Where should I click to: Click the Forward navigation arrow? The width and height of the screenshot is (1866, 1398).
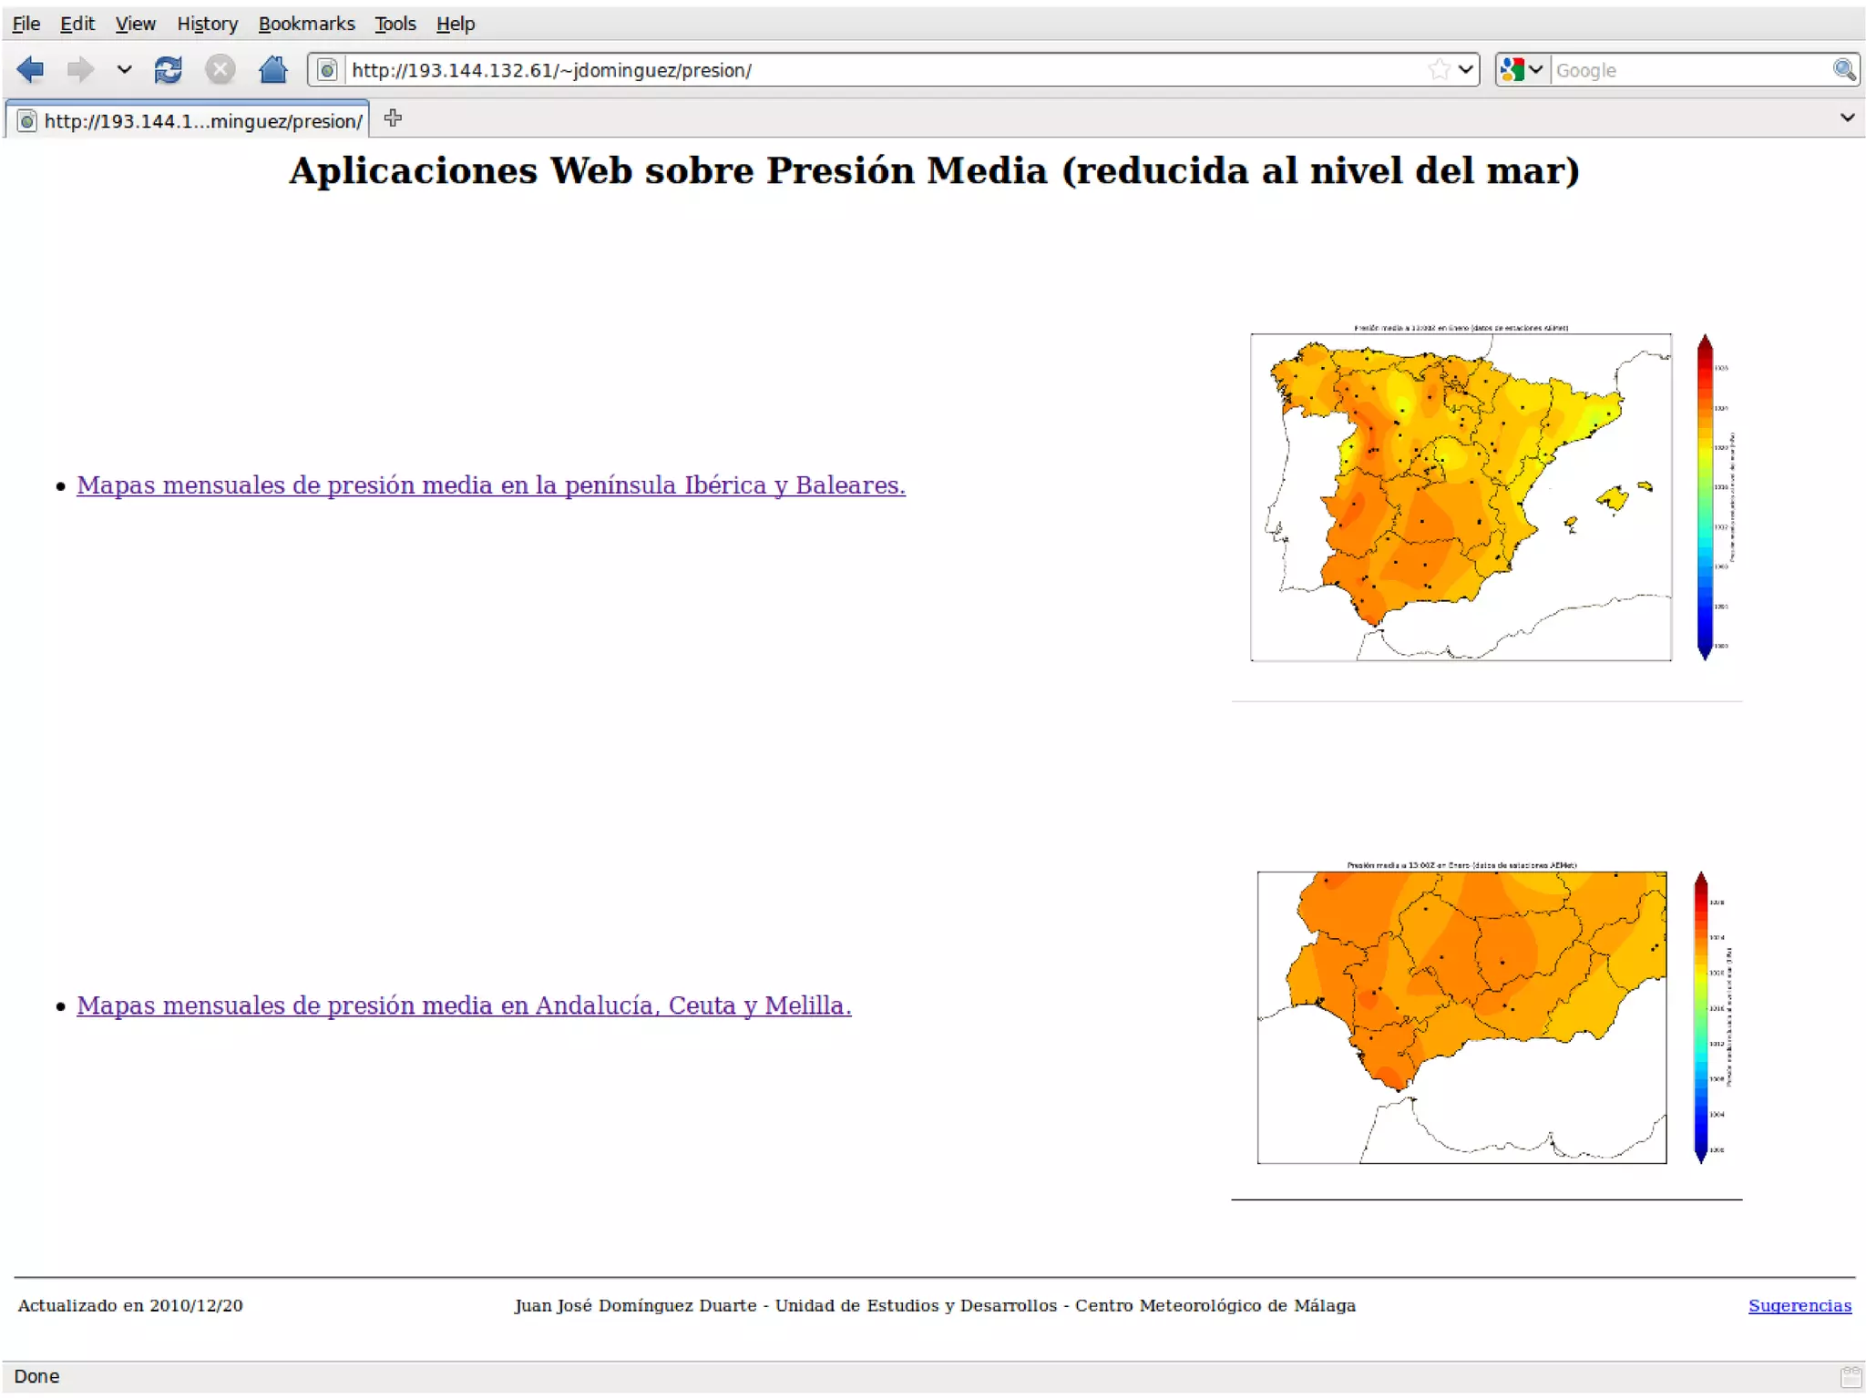pos(80,70)
